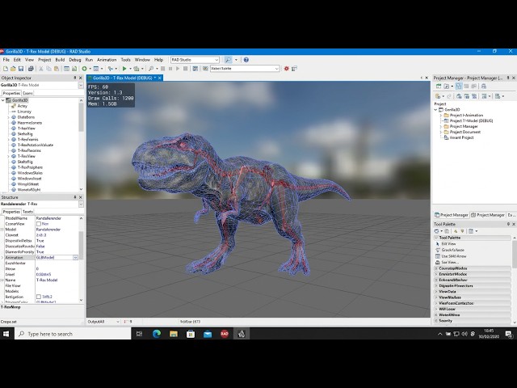517x388 pixels.
Task: Open the RAD Studio layout dropdown
Action: click(x=216, y=60)
